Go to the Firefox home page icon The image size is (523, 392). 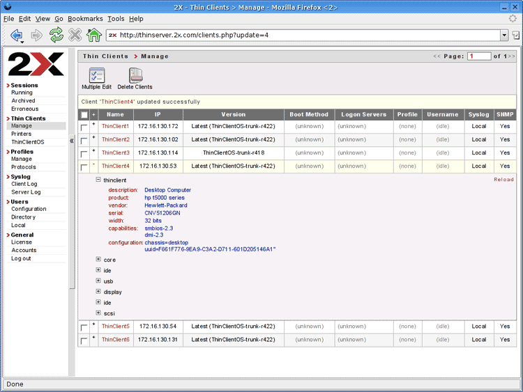(x=94, y=35)
